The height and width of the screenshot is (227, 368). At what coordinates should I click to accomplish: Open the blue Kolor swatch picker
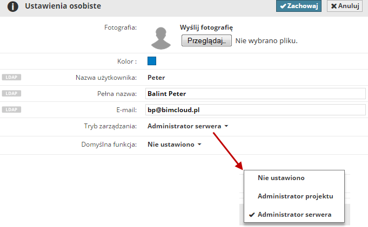click(152, 61)
